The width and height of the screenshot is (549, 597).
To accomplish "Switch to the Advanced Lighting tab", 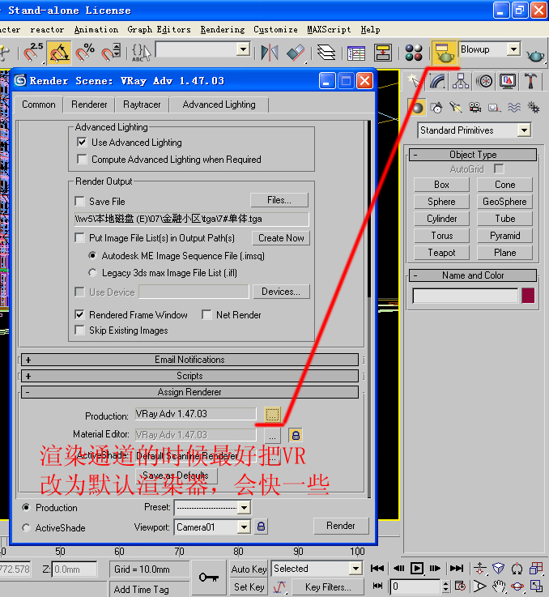I will pos(219,104).
